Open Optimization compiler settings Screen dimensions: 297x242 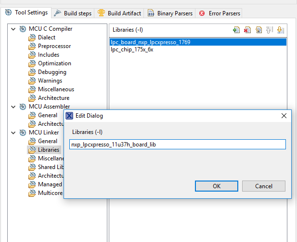54,63
